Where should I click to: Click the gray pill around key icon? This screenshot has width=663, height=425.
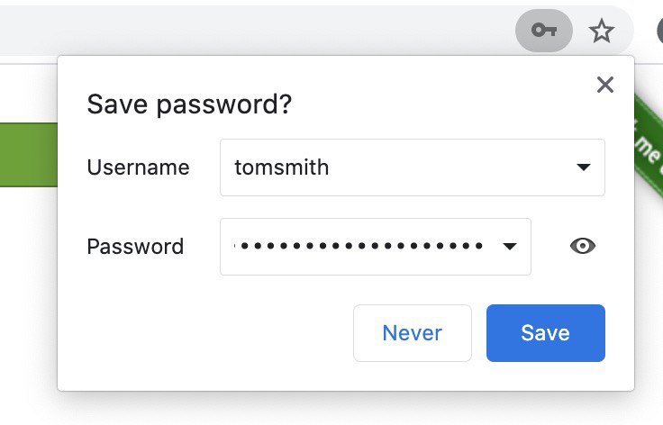tap(544, 31)
